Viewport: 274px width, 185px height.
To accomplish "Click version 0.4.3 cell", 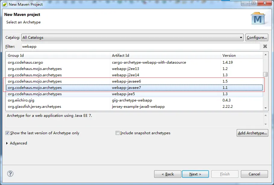I will (x=226, y=100).
